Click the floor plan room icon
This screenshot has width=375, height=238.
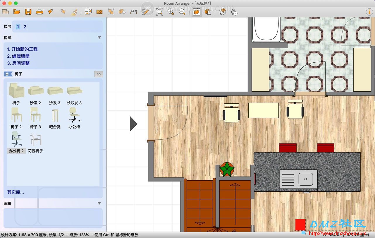pyautogui.click(x=88, y=12)
